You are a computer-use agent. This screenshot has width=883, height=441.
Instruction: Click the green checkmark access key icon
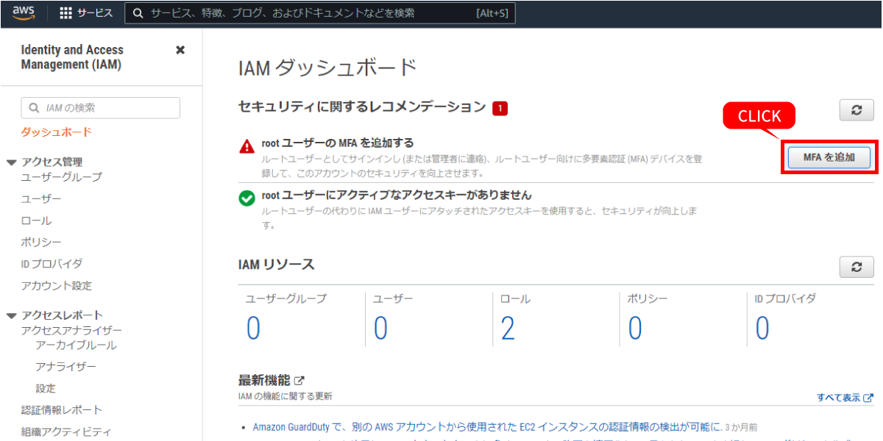click(x=247, y=198)
